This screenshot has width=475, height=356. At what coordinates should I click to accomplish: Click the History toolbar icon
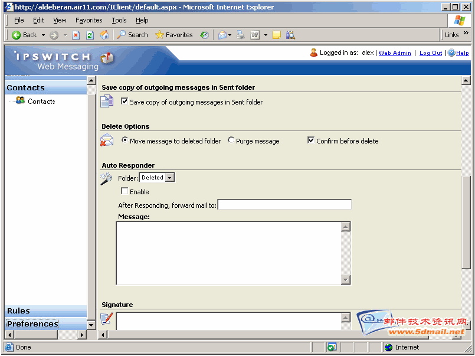(204, 35)
